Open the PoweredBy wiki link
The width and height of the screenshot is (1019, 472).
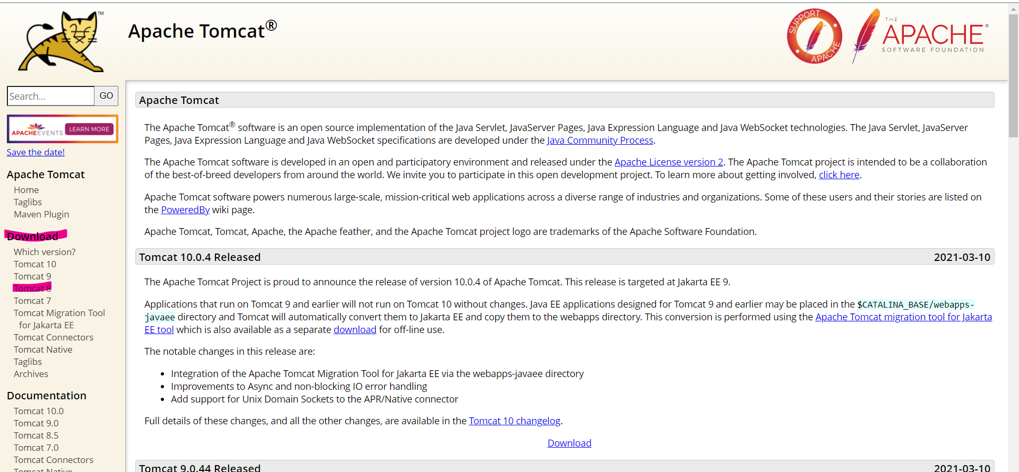click(x=185, y=210)
